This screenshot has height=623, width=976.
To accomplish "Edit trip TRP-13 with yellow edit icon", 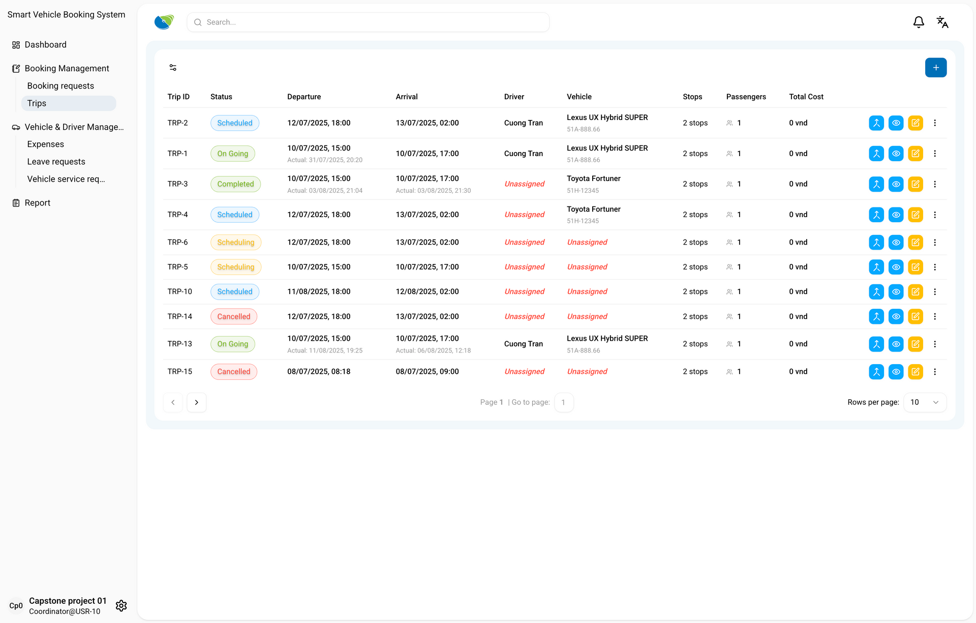I will 915,344.
